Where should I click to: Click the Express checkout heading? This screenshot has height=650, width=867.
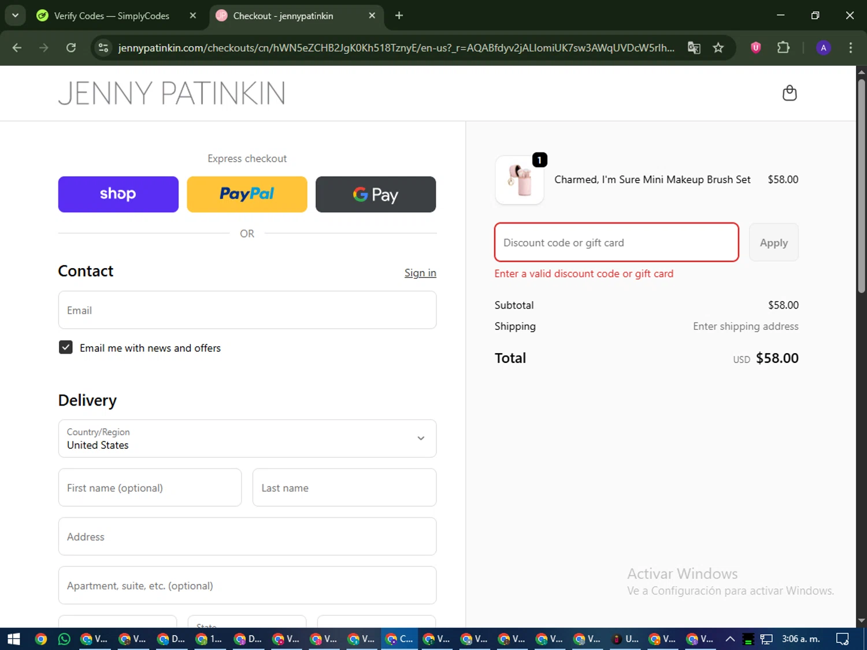click(247, 158)
